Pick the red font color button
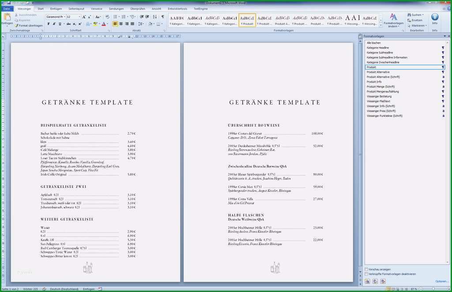Image resolution: width=452 pixels, height=292 pixels. pyautogui.click(x=103, y=24)
